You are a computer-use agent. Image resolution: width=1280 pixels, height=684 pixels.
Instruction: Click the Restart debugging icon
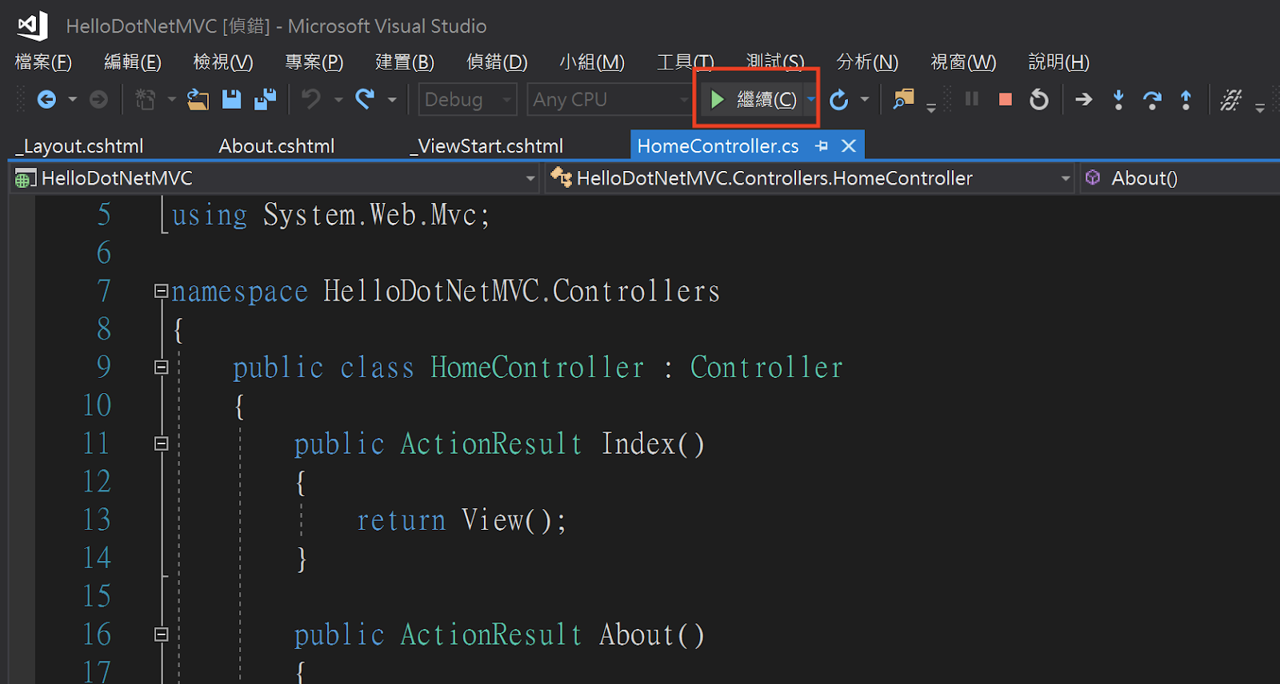tap(1039, 99)
